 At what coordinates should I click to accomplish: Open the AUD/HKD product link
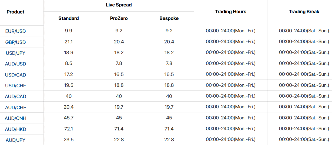tap(15, 129)
